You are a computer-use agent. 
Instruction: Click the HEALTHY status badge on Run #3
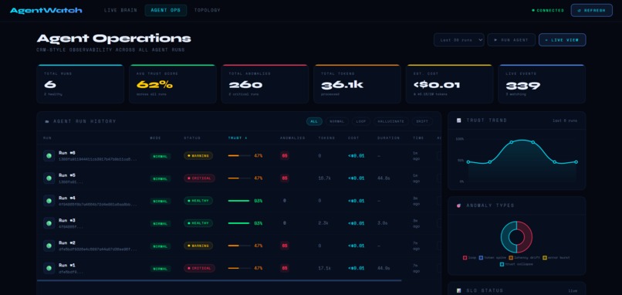click(198, 223)
